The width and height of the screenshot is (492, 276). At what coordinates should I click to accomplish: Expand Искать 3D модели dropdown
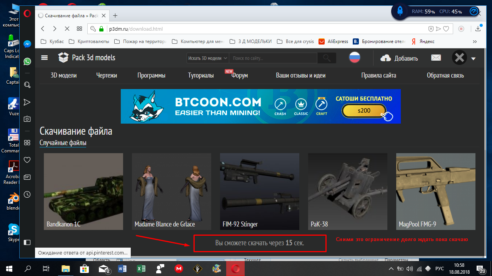point(207,58)
